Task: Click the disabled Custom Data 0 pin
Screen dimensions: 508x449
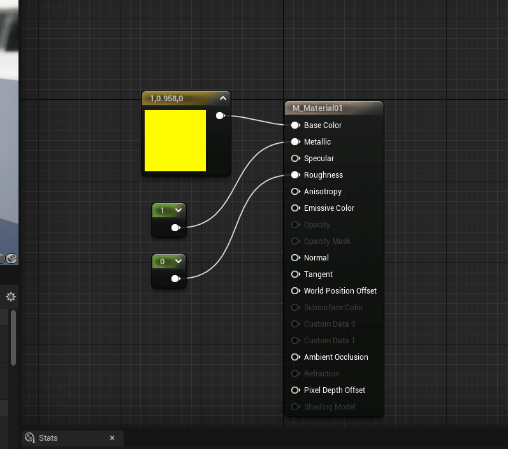Action: pos(296,324)
